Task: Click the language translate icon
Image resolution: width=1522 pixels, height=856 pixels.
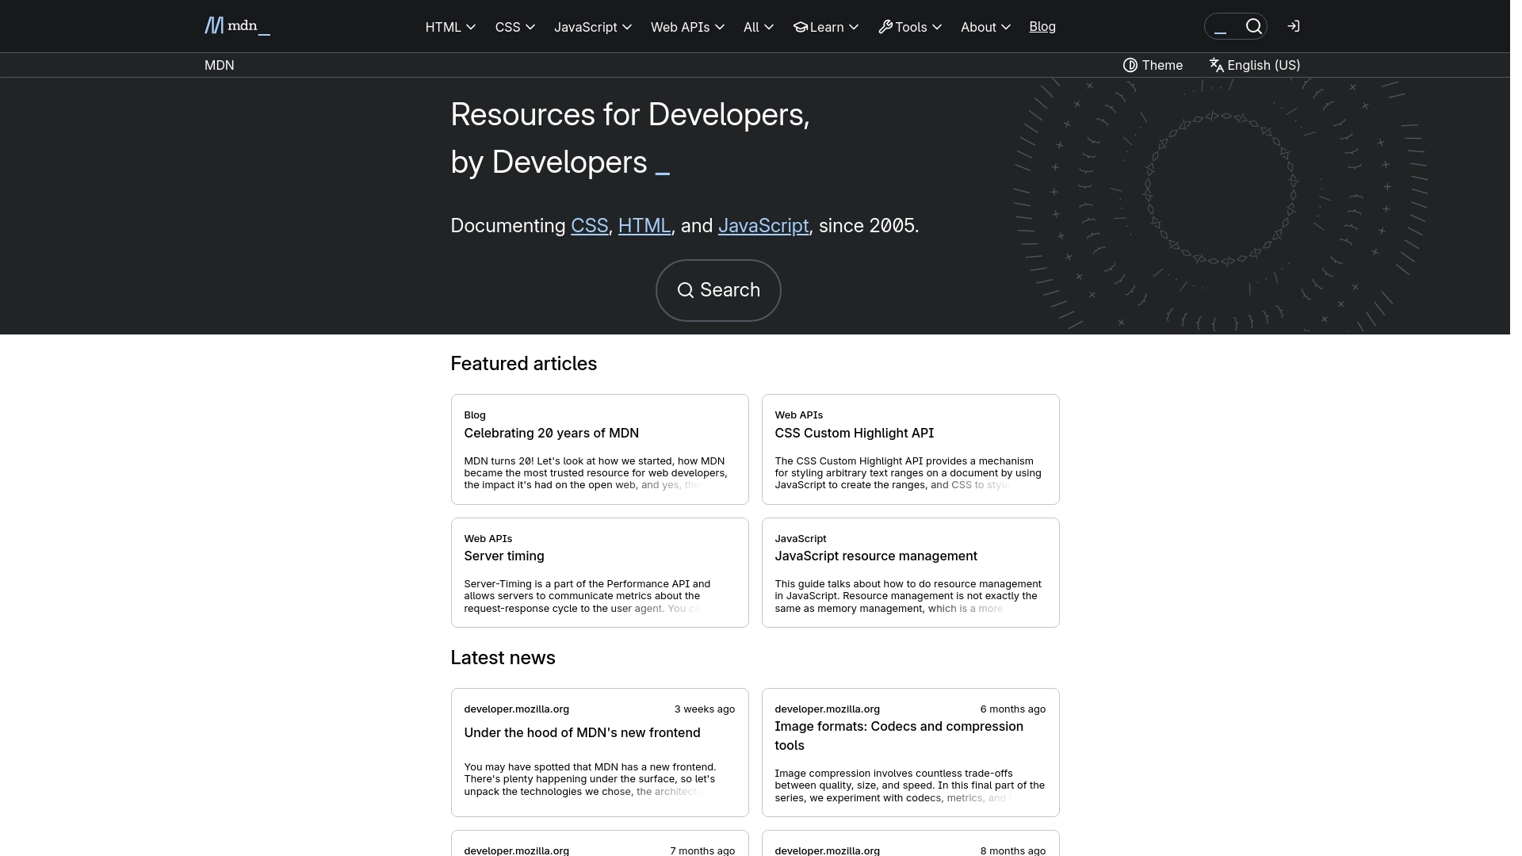Action: [1216, 65]
